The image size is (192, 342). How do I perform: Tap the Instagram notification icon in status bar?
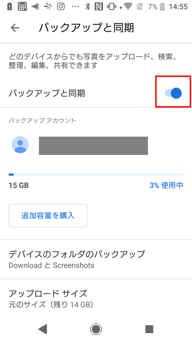click(61, 7)
